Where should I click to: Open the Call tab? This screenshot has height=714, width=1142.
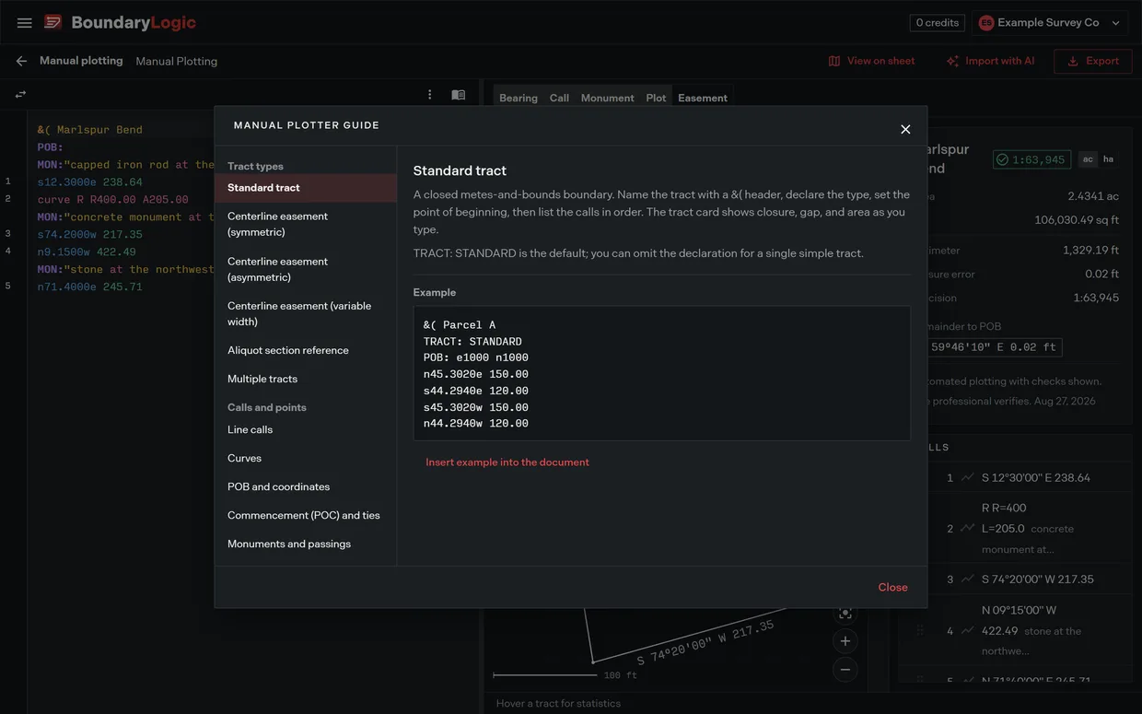click(559, 98)
